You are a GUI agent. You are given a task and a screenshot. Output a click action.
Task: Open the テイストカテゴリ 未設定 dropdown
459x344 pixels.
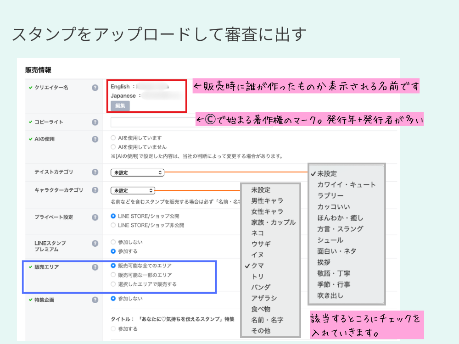pos(137,172)
